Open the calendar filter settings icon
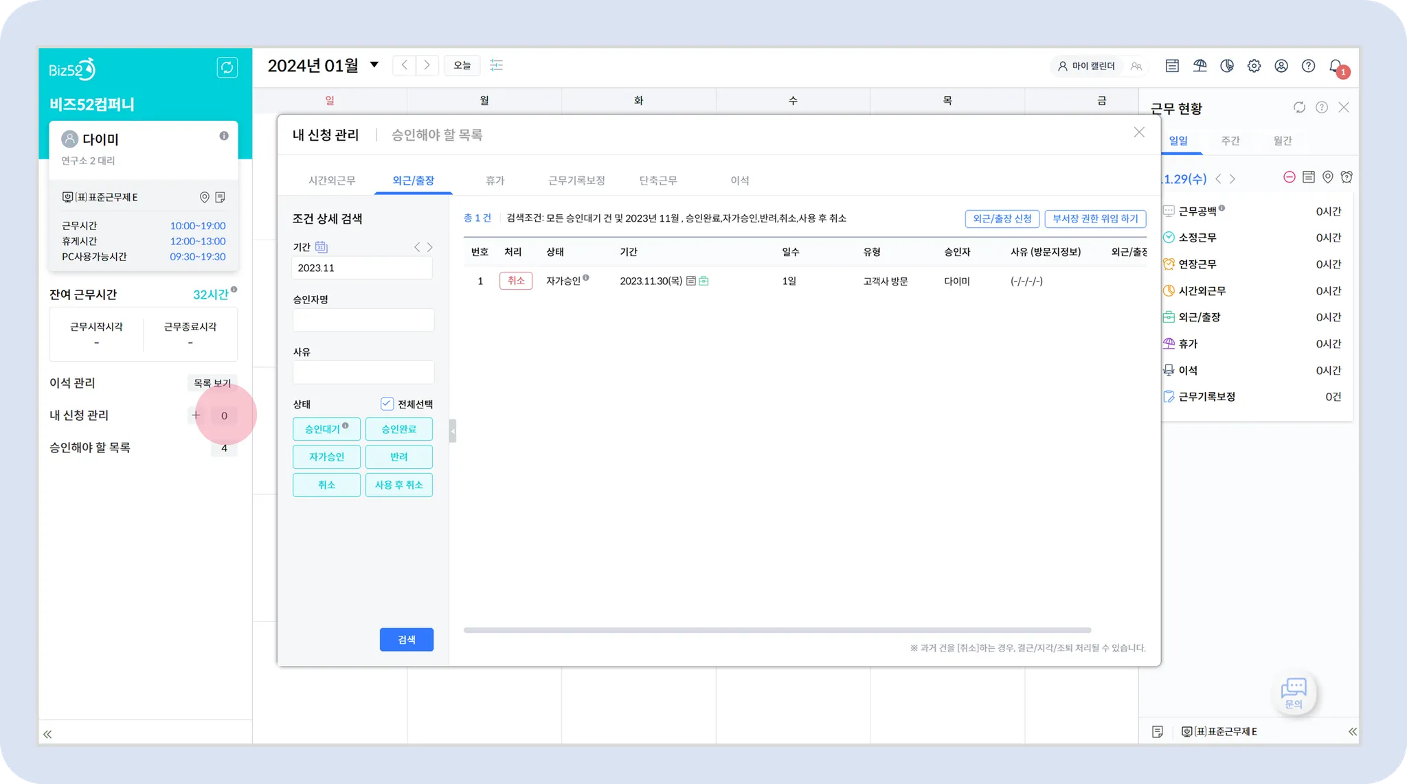Image resolution: width=1407 pixels, height=784 pixels. [496, 65]
